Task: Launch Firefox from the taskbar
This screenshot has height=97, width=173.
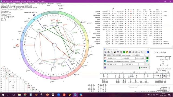Action: [48, 95]
